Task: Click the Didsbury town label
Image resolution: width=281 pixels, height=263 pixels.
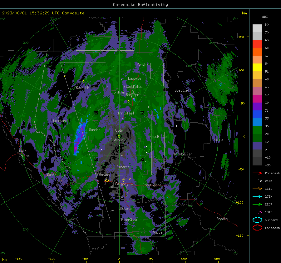Action: pyautogui.click(x=118, y=140)
